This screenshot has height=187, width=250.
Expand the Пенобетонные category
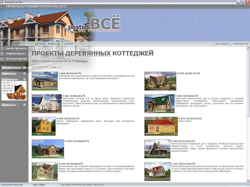pyautogui.click(x=24, y=68)
